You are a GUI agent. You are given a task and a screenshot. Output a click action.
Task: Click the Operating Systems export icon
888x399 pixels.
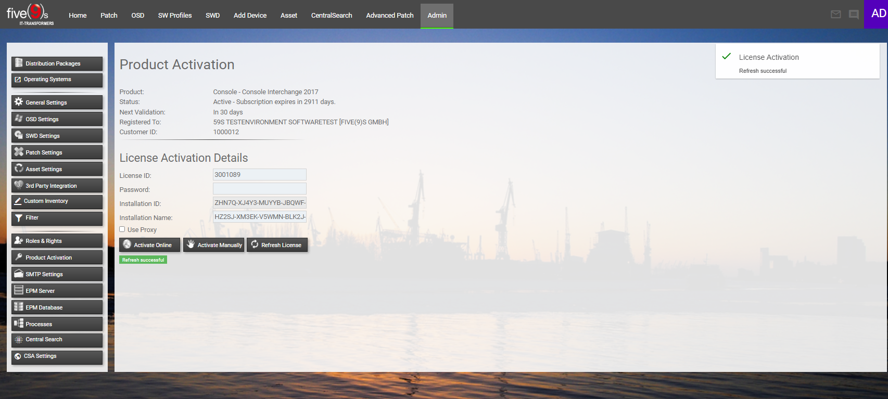[x=18, y=80]
